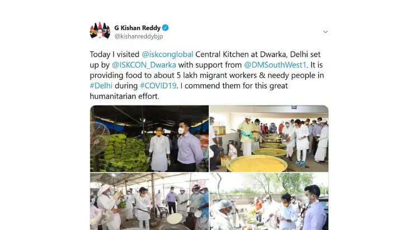Expand the tweet options chevron

325,32
